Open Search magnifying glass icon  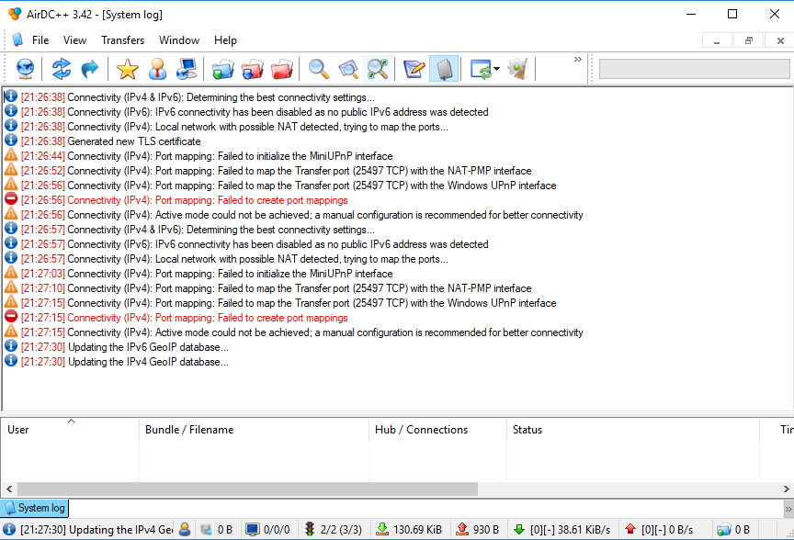[319, 68]
